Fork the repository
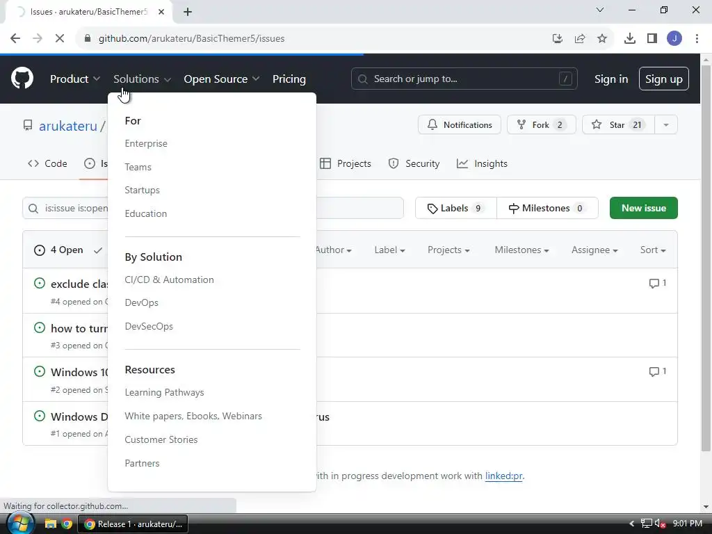712x534 pixels. [542, 125]
